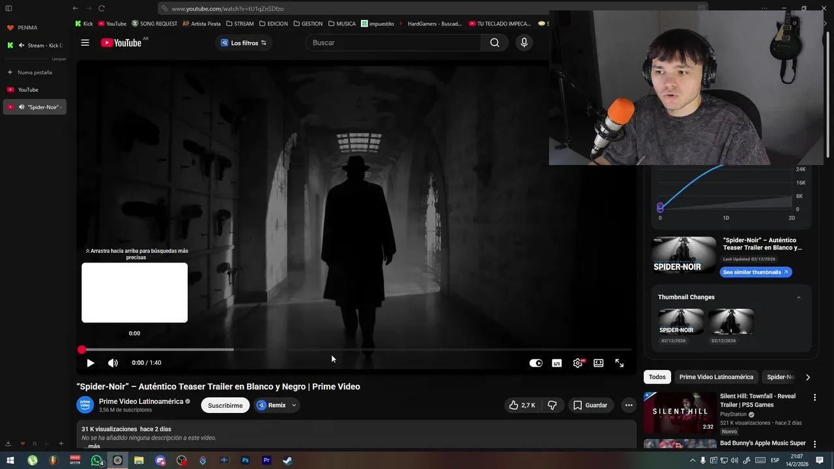Open the Prime Video Latinoamérica channel avatar
This screenshot has width=834, height=469.
[85, 405]
